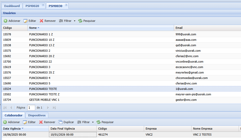Click the red Remover X in Usuários toolbar
This screenshot has width=241, height=140.
41,21
